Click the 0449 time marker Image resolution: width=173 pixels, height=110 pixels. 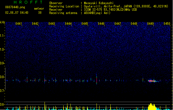coord(150,24)
